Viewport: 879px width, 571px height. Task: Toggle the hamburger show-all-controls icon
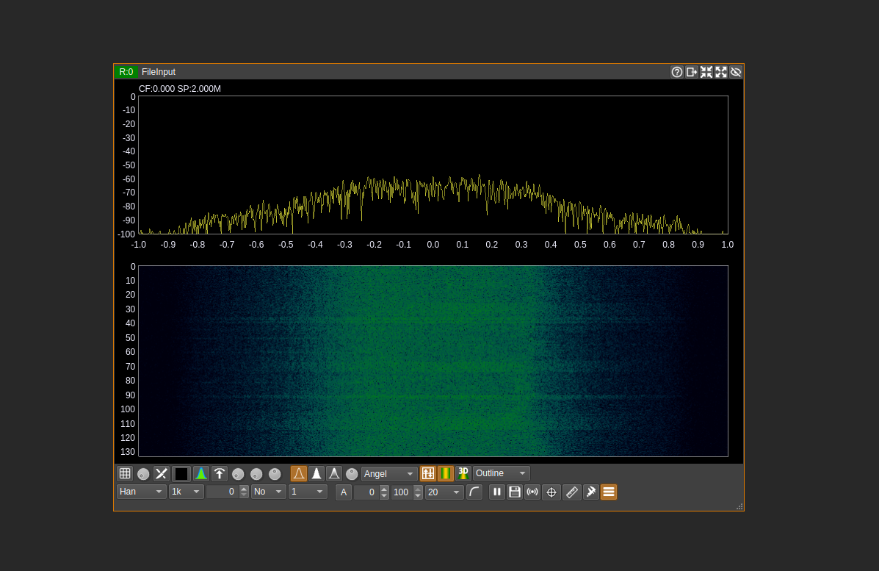609,492
